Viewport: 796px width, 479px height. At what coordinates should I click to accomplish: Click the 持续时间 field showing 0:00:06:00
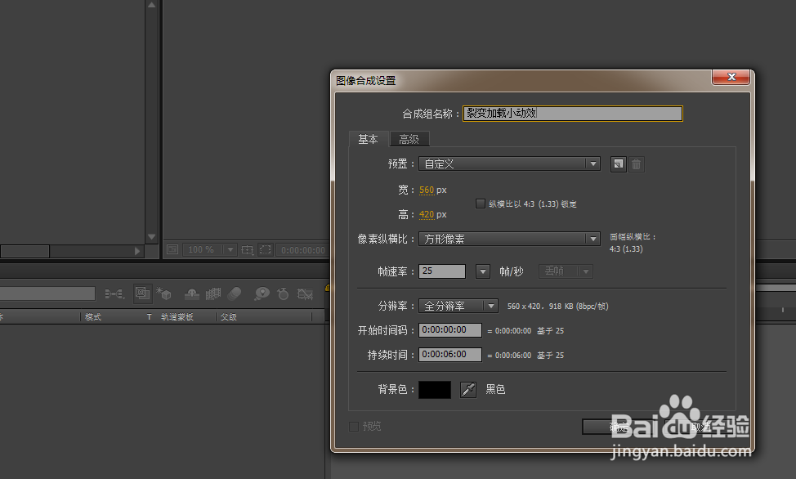point(450,355)
